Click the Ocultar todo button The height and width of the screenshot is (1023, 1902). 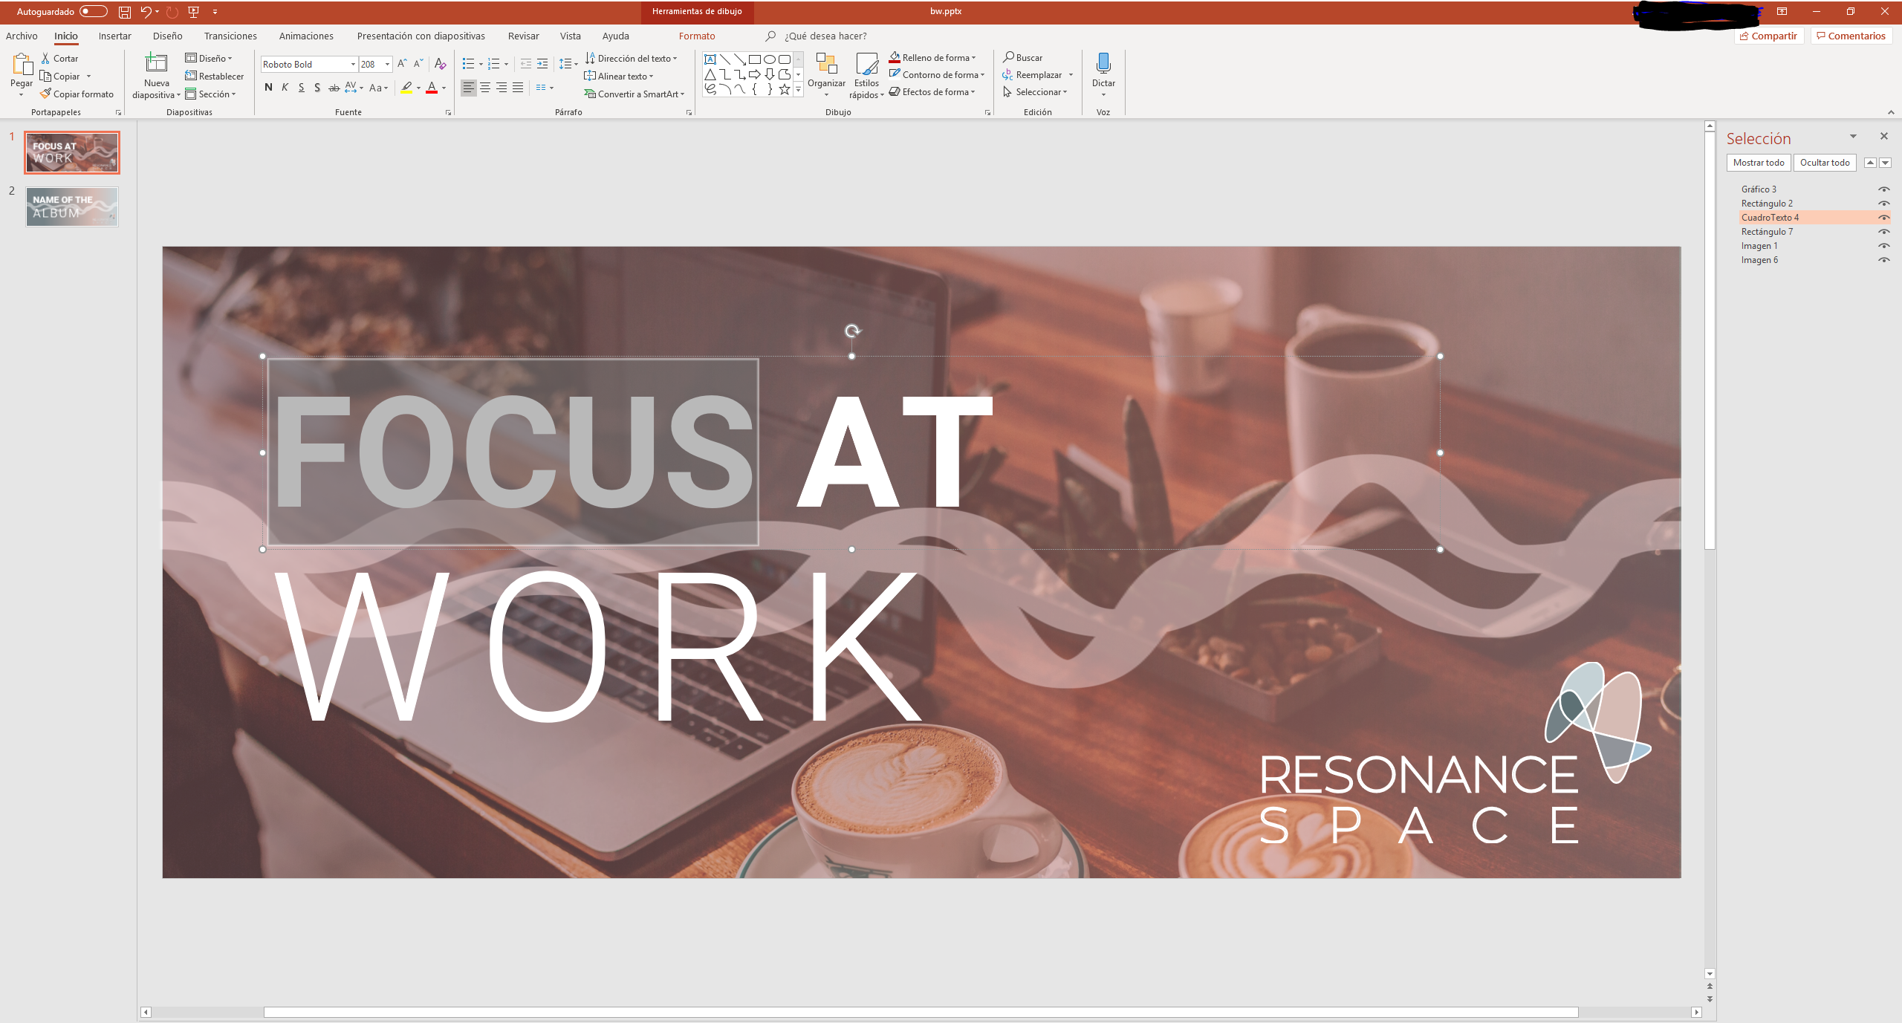(x=1824, y=163)
